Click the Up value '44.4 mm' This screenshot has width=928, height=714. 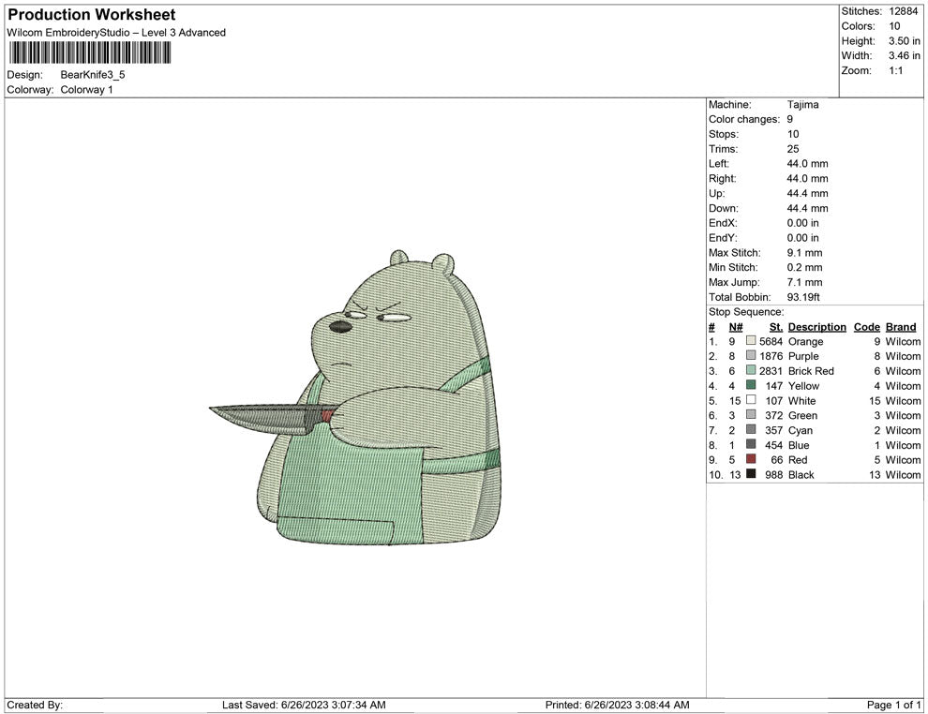[x=808, y=193]
